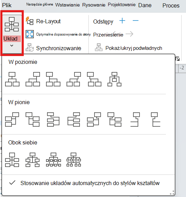Select seventh W pionie layout icon
Screen dimensions: 186x197
pyautogui.click(x=135, y=119)
